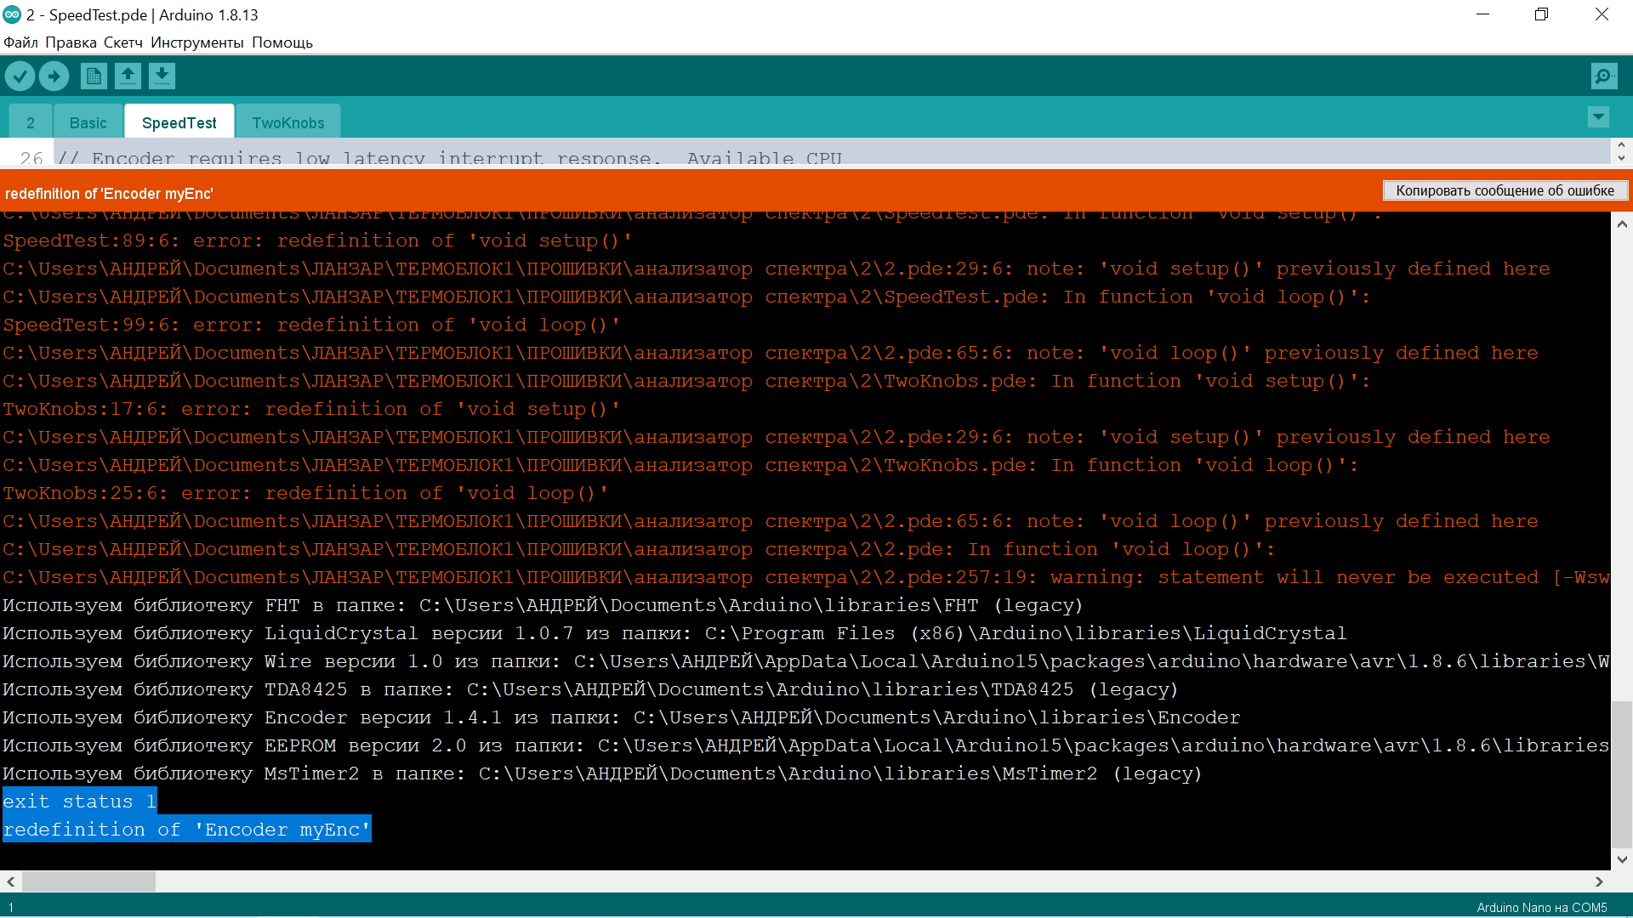The width and height of the screenshot is (1633, 918).
Task: Click the console horizontal scrollbar thumb
Action: coord(88,881)
